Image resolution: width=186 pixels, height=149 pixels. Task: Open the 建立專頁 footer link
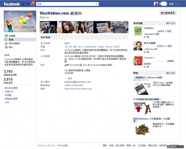(120, 146)
